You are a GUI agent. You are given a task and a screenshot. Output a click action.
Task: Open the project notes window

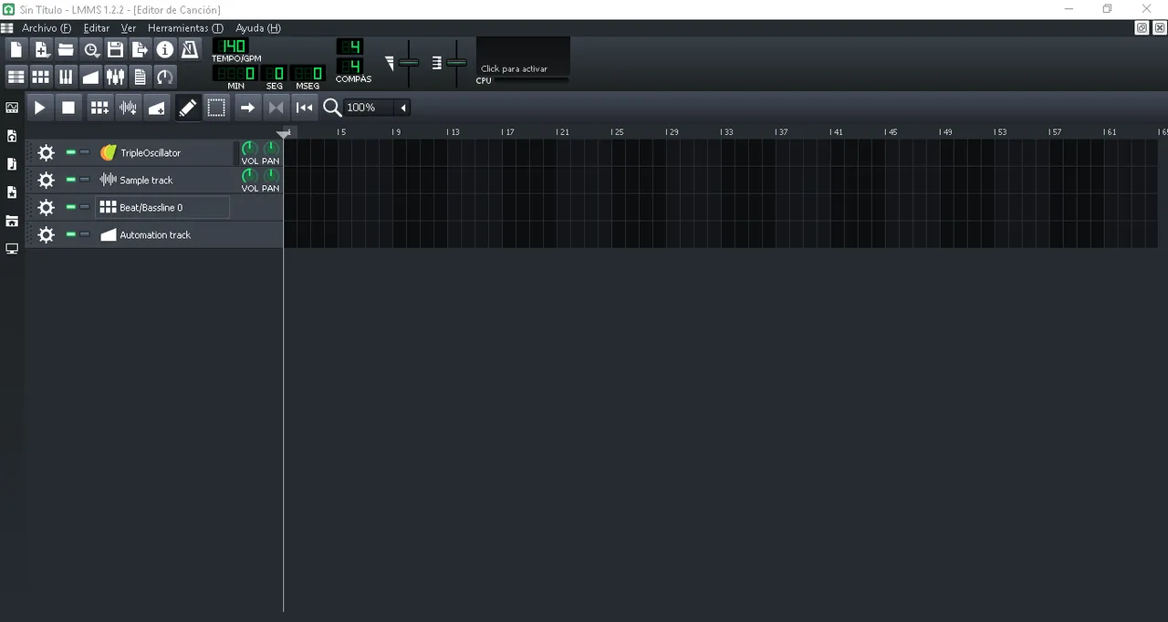pyautogui.click(x=140, y=77)
